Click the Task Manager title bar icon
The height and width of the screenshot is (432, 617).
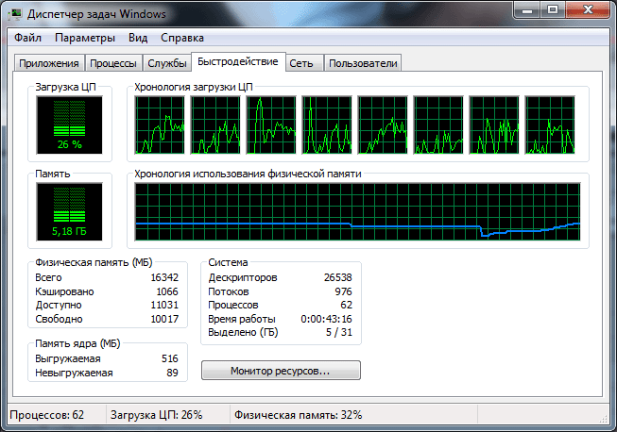15,14
